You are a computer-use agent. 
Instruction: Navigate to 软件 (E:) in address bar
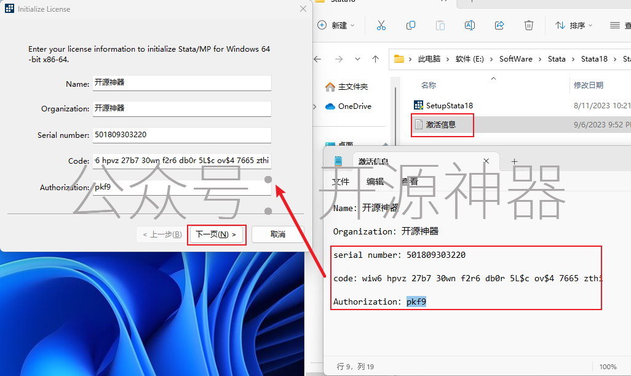tap(470, 59)
